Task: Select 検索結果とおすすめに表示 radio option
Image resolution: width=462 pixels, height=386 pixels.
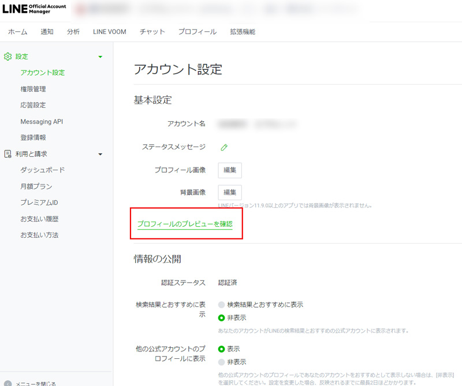Action: (x=221, y=305)
